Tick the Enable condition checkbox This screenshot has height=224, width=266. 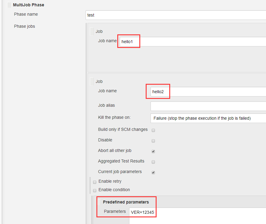[x=95, y=191]
